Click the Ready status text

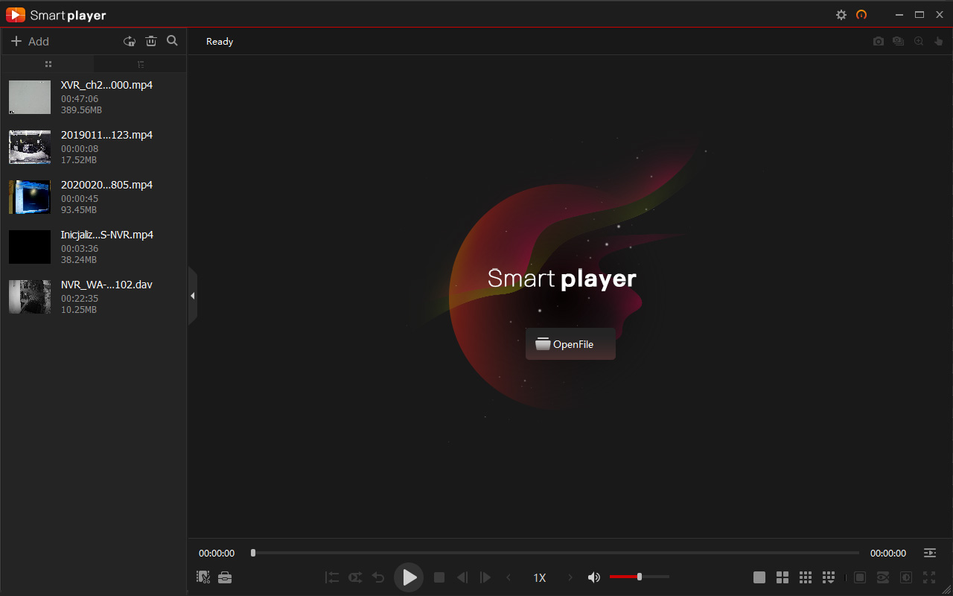[220, 42]
